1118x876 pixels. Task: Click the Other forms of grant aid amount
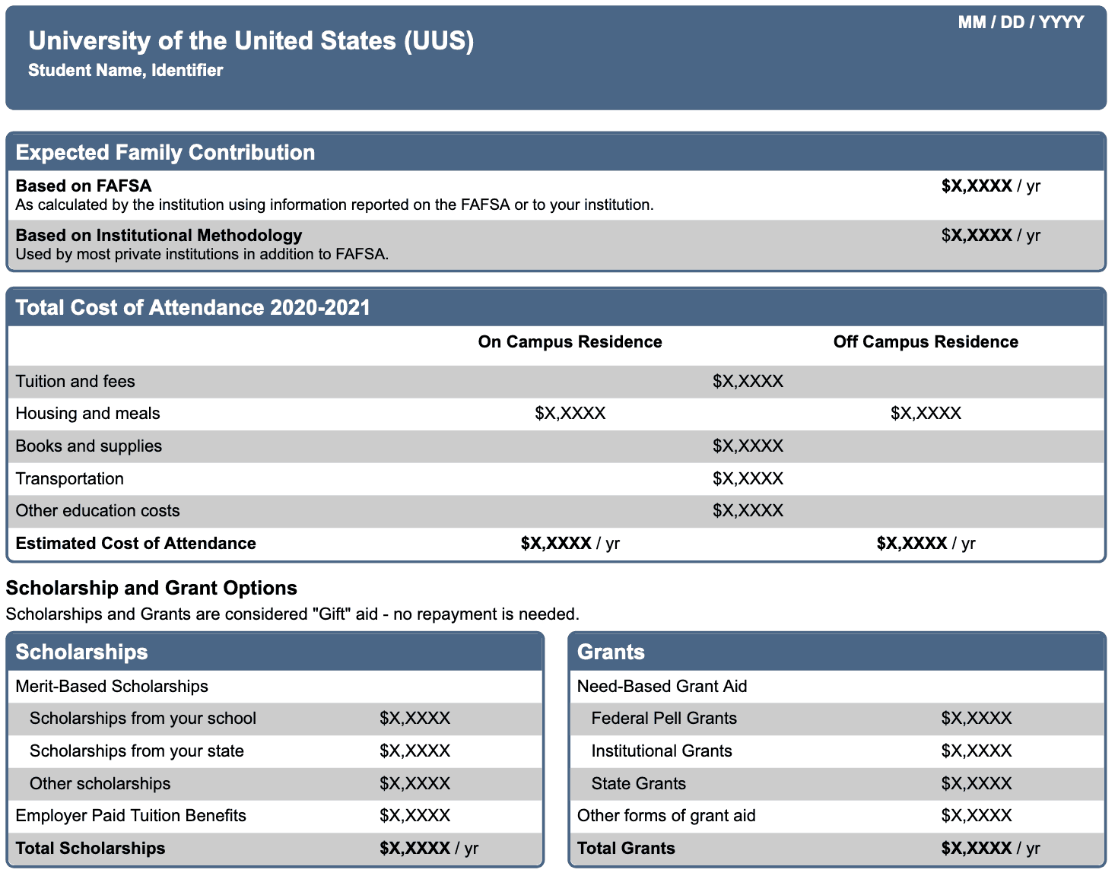point(977,816)
